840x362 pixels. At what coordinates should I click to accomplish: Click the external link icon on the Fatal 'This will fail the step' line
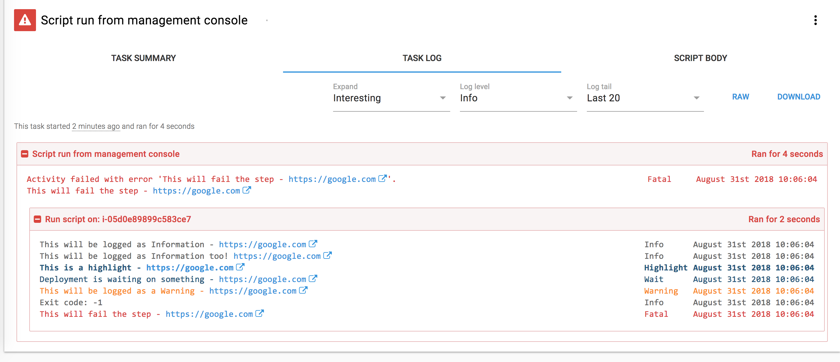point(259,313)
